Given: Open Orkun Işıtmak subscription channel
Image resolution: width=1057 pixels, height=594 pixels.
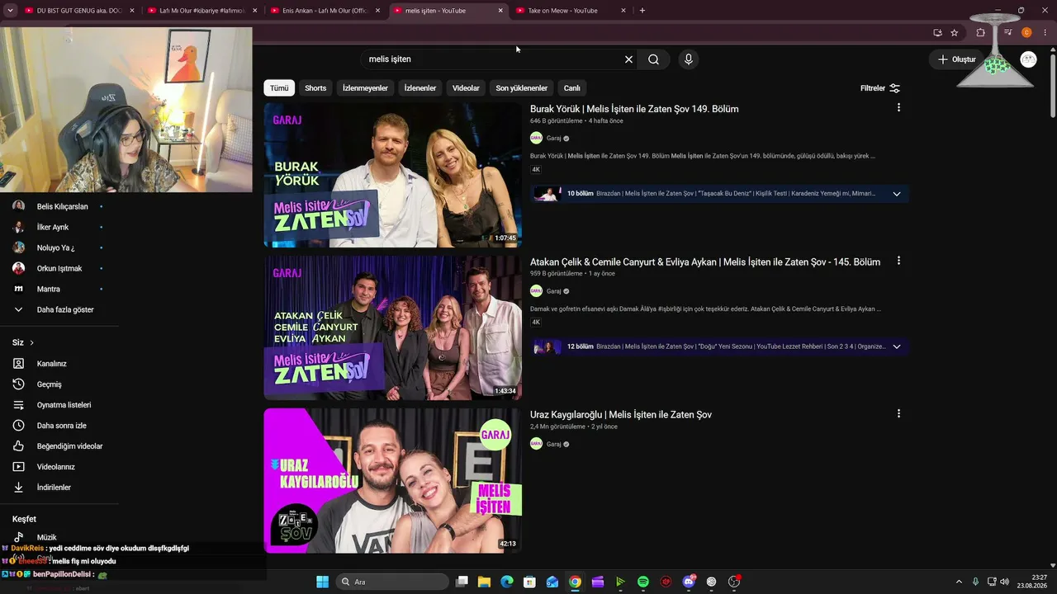Looking at the screenshot, I should click(x=59, y=268).
